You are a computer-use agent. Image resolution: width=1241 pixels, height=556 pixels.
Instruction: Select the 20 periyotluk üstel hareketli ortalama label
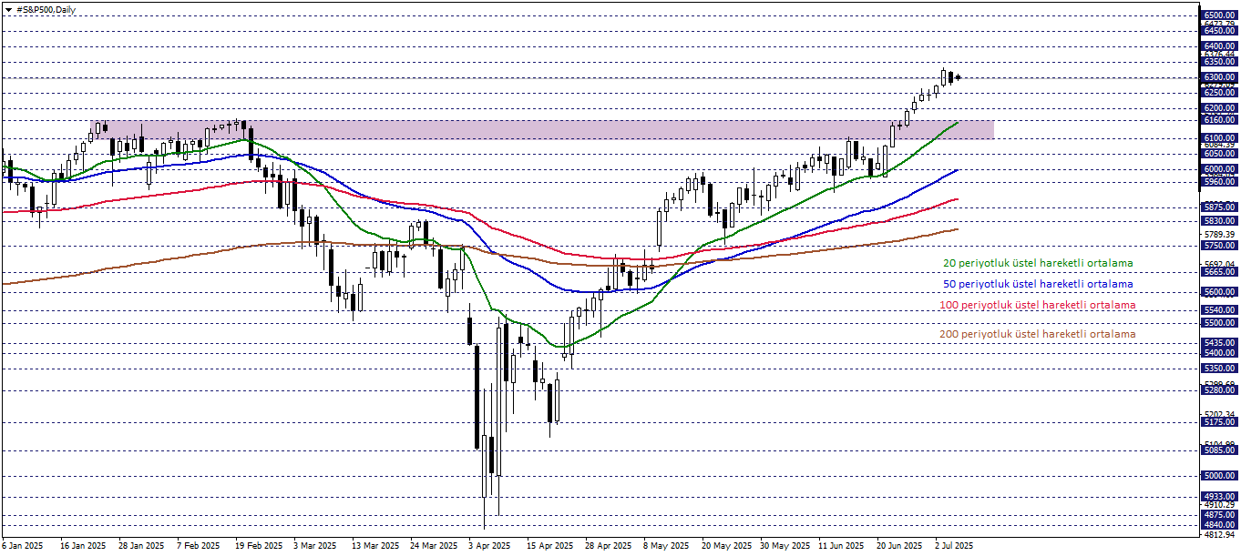click(1038, 263)
